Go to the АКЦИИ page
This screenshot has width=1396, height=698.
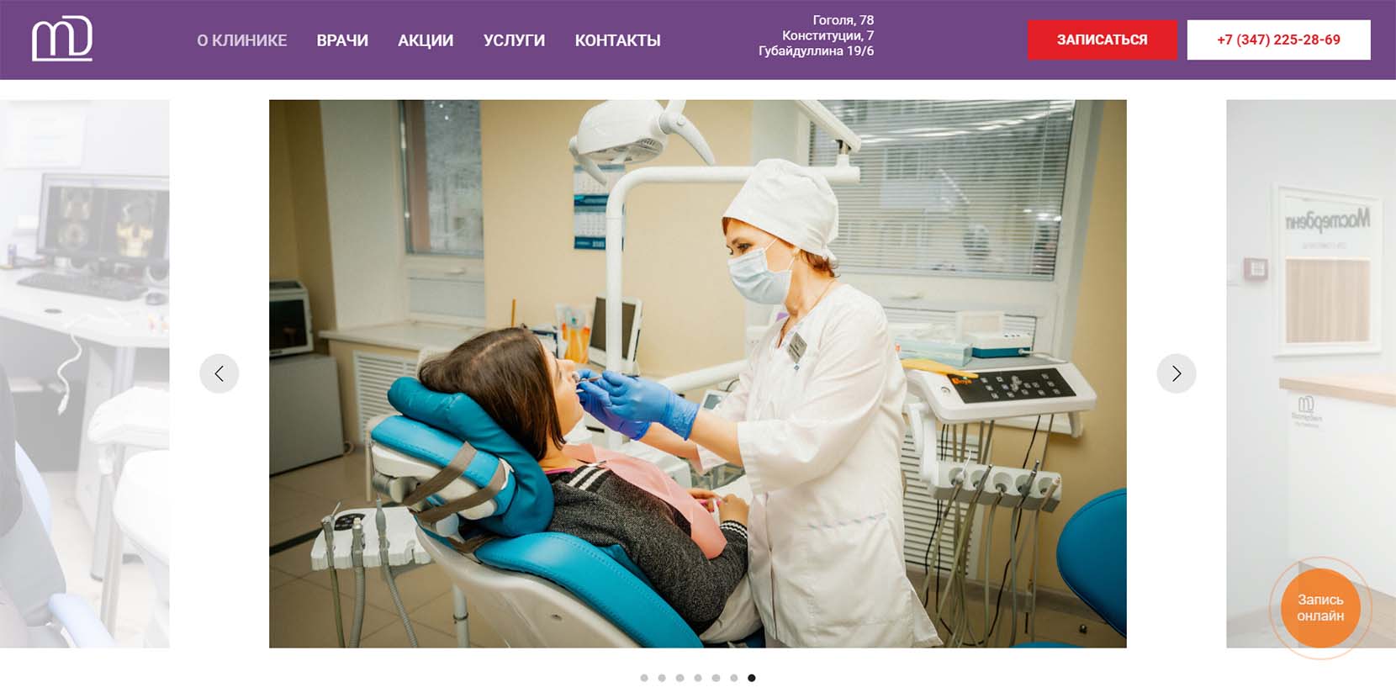coord(426,40)
